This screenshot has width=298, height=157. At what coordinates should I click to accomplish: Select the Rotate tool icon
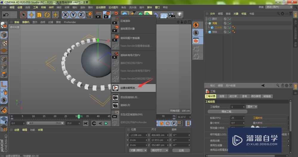[47, 15]
